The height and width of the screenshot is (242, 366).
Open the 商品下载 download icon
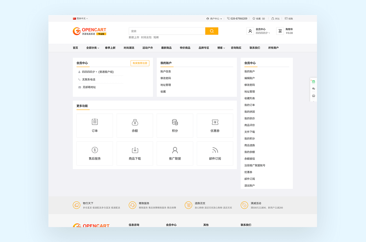pos(135,150)
